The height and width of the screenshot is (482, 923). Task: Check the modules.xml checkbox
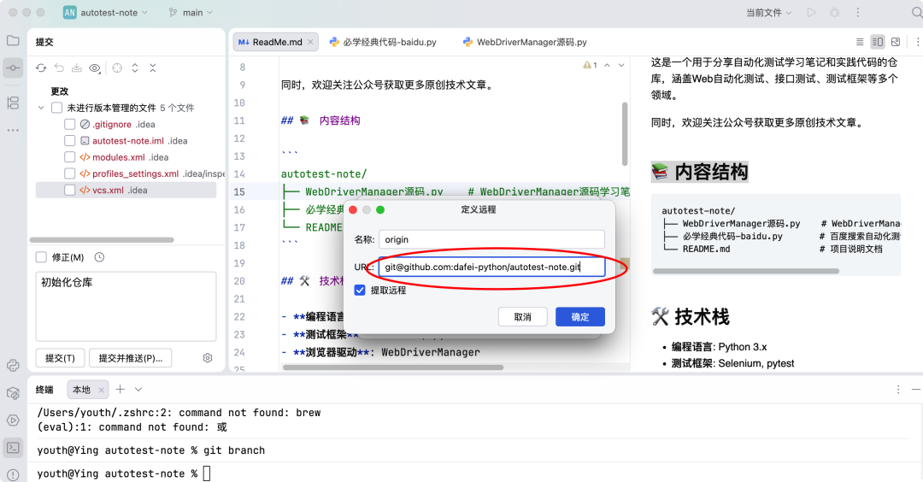coord(69,157)
